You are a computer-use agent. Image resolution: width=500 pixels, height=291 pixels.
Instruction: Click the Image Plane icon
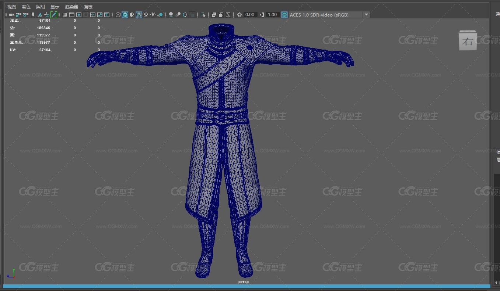coord(39,15)
